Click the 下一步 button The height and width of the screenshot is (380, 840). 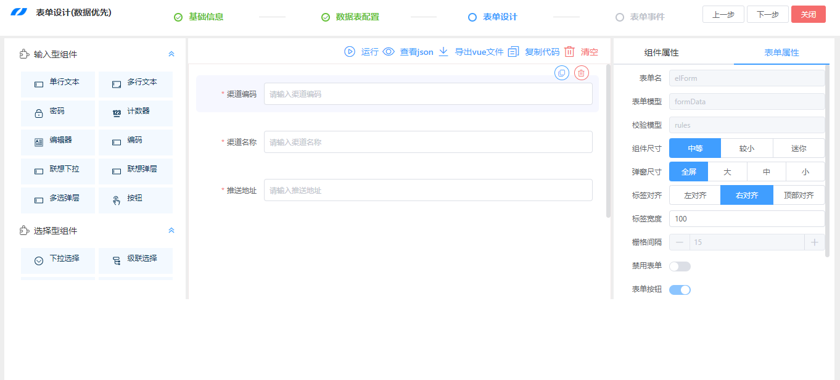(767, 14)
